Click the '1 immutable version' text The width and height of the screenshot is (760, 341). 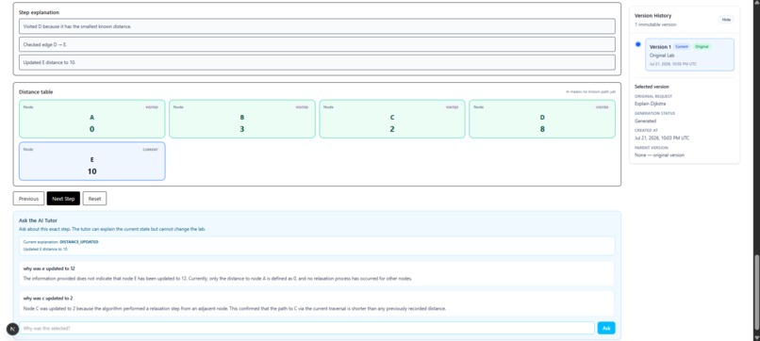(655, 24)
